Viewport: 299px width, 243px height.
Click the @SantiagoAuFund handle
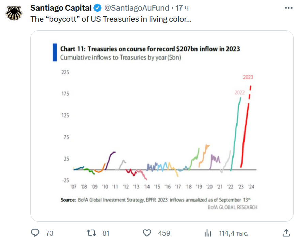[136, 8]
